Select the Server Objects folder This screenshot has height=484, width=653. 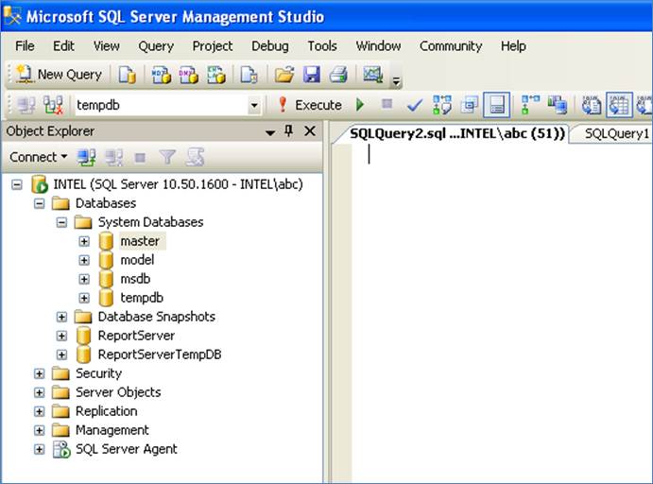click(x=118, y=392)
